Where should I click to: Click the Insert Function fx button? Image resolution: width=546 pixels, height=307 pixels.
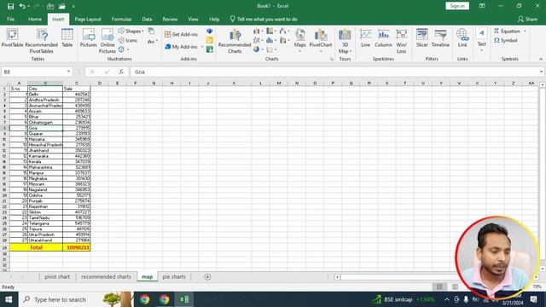[x=121, y=72]
